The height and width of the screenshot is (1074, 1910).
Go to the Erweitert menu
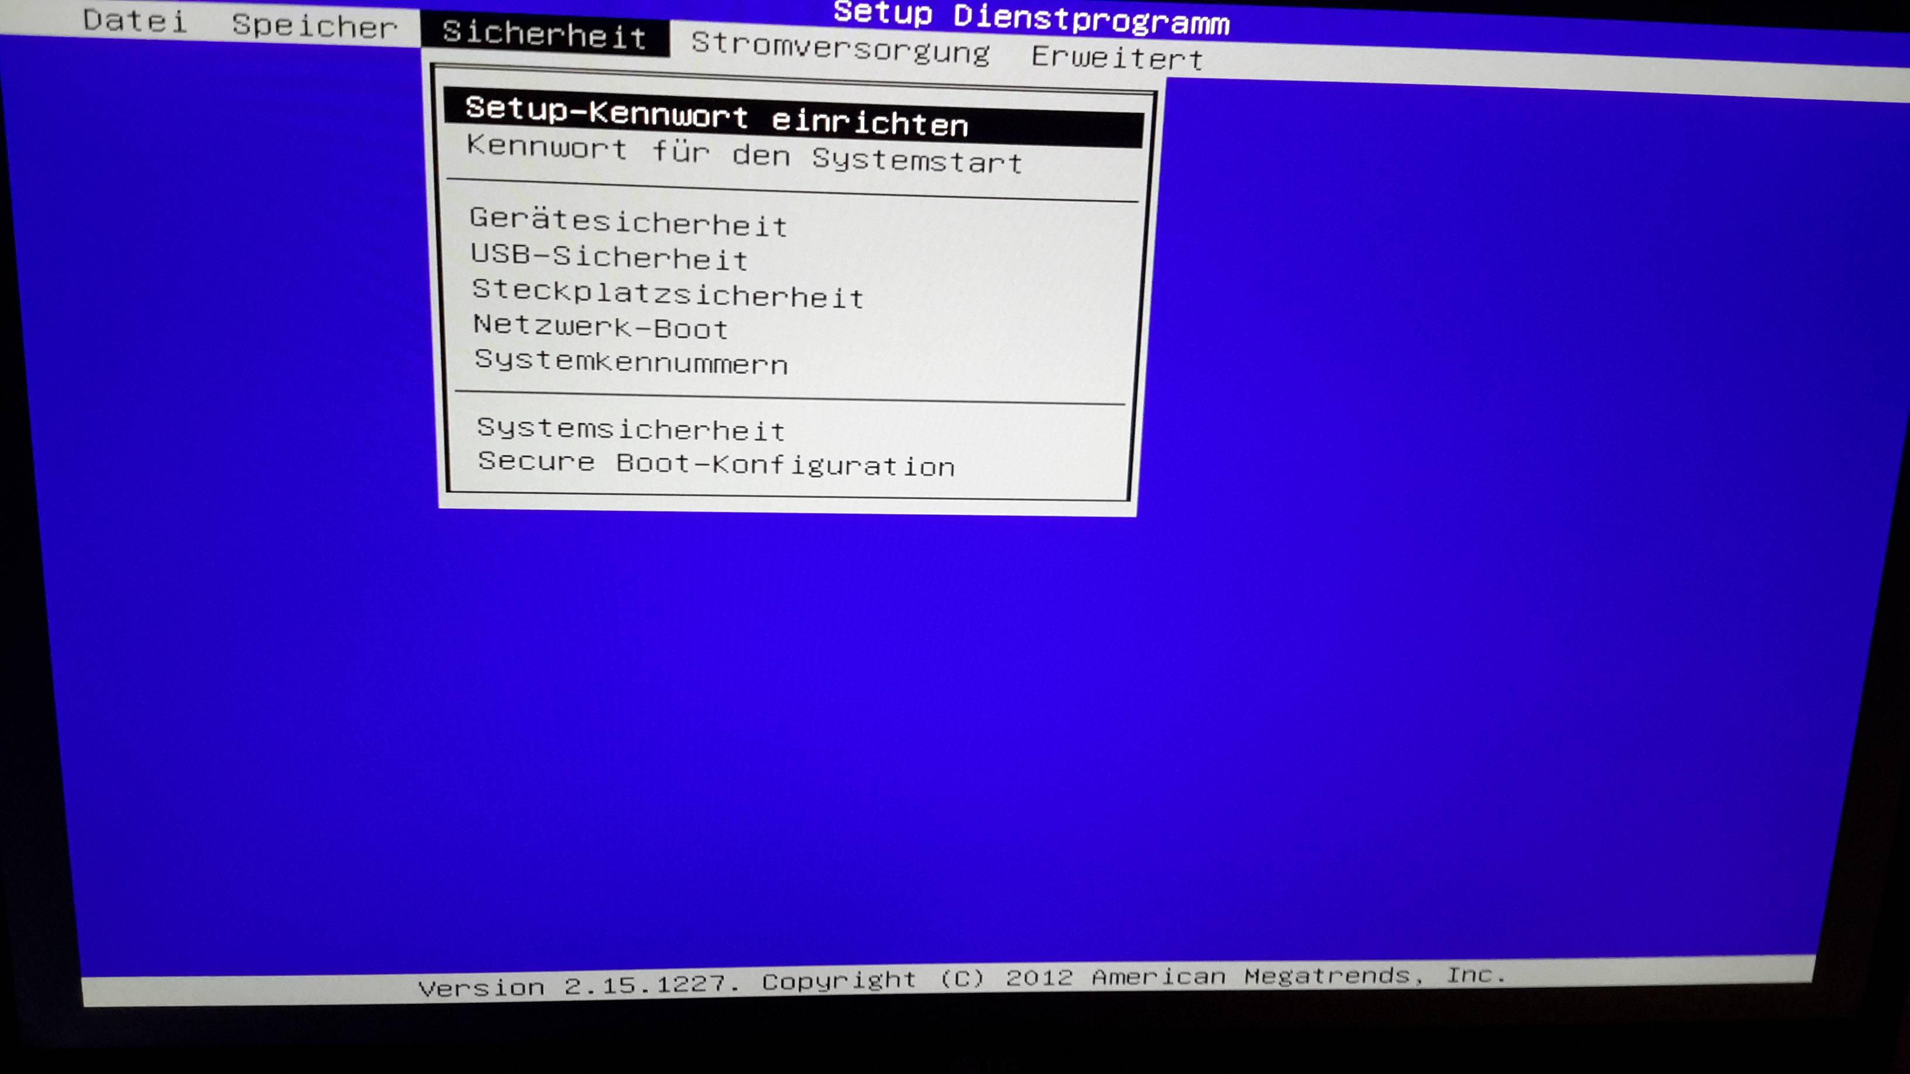point(1117,58)
